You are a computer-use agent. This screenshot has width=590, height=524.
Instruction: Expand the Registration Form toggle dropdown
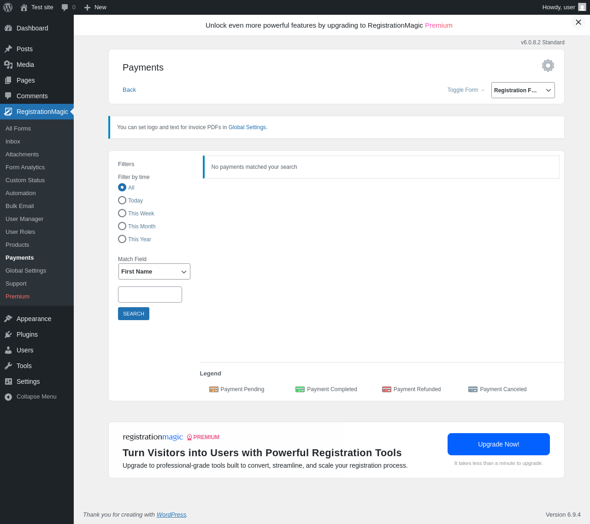[x=523, y=90]
